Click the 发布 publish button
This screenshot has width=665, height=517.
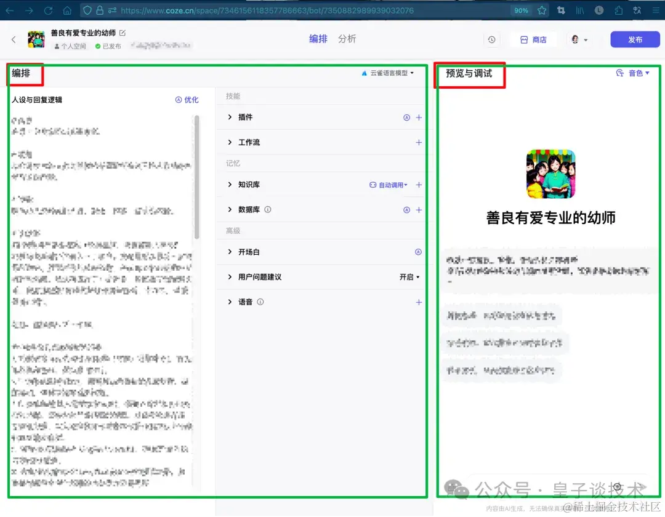pos(635,39)
